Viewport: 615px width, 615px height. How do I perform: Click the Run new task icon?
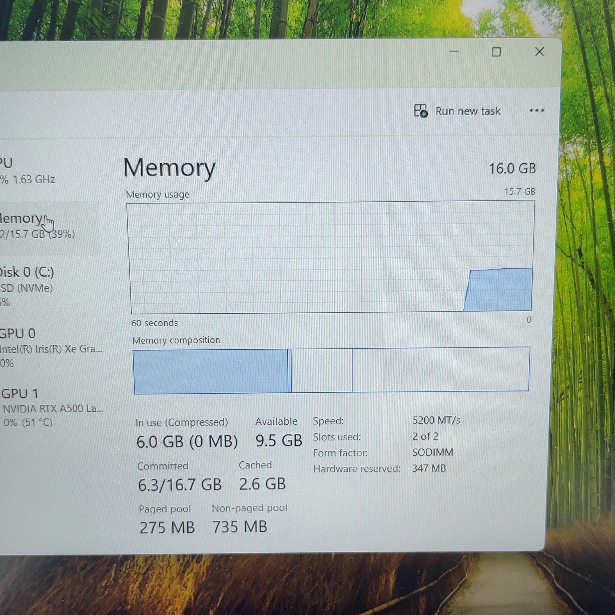click(x=420, y=111)
